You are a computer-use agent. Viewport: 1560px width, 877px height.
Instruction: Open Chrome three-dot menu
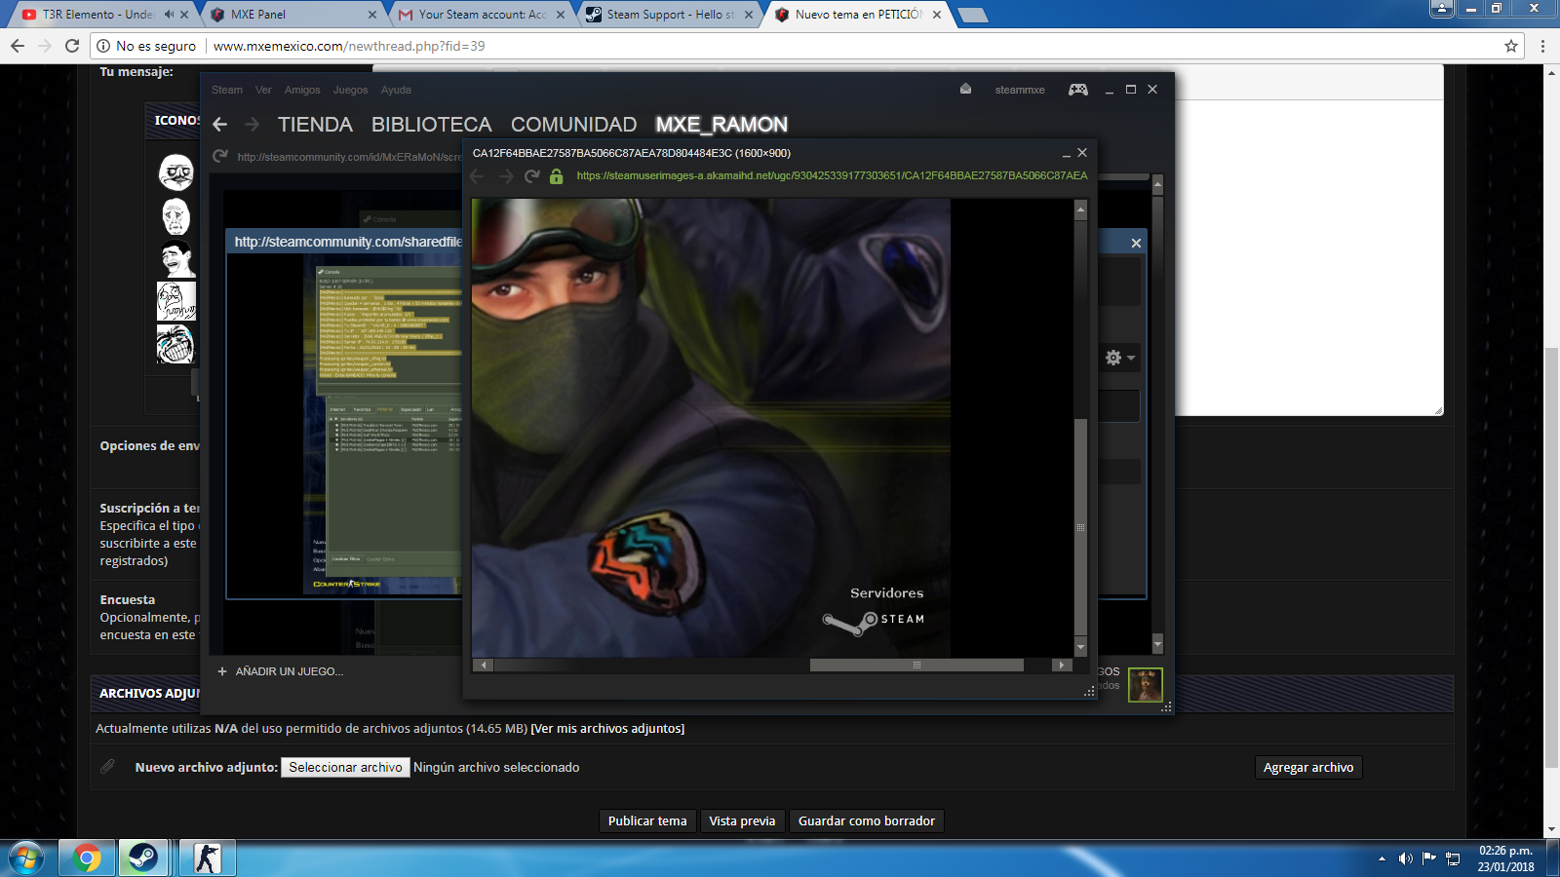pos(1542,46)
